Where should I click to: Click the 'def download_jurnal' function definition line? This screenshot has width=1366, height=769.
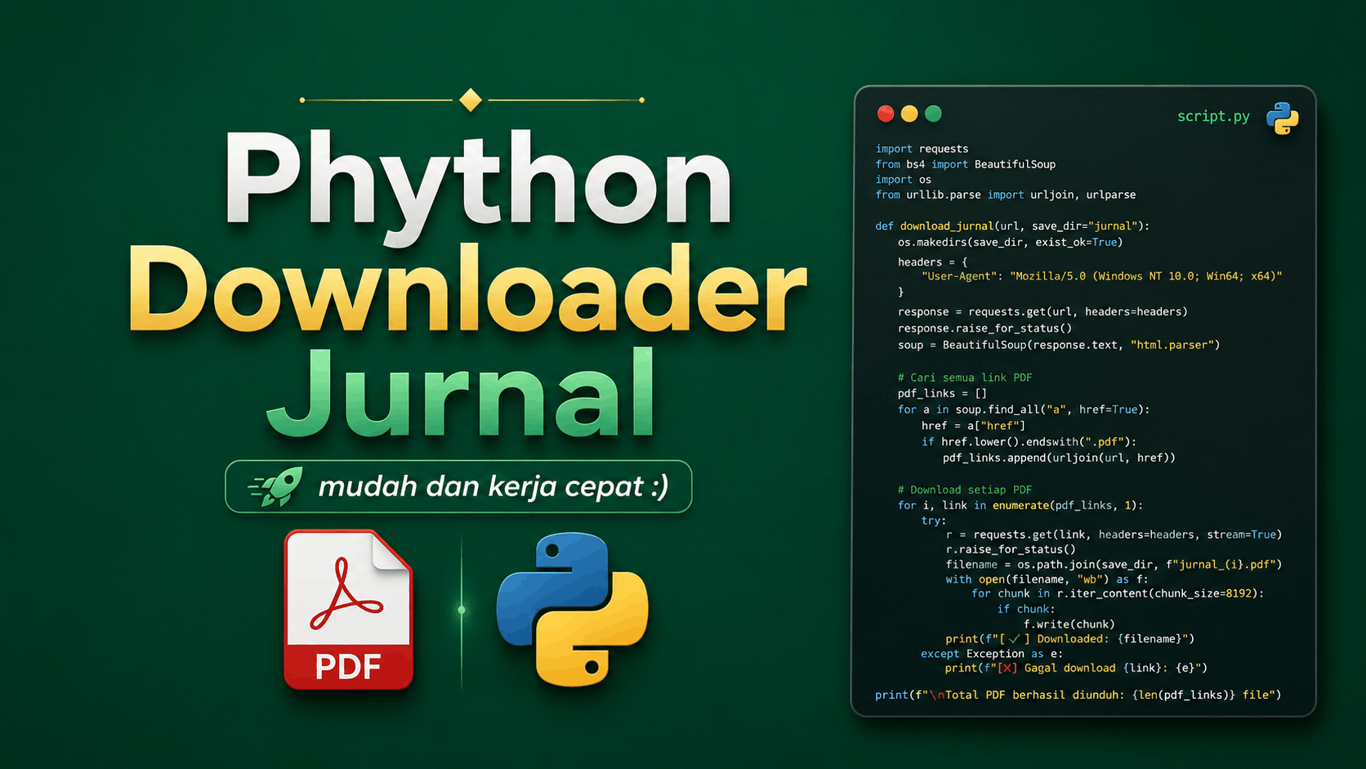point(1012,226)
